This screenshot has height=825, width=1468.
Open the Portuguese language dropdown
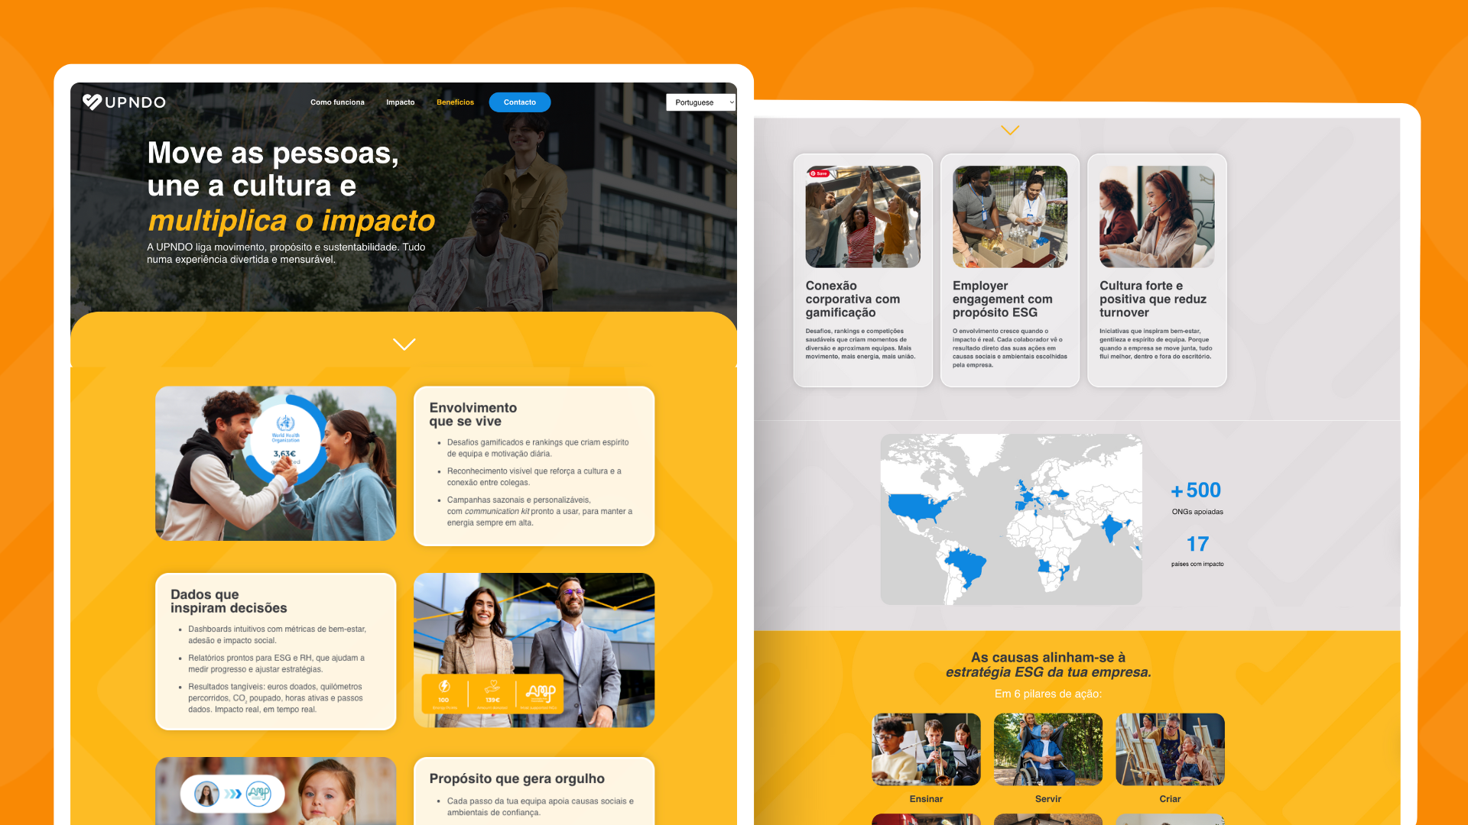tap(700, 102)
